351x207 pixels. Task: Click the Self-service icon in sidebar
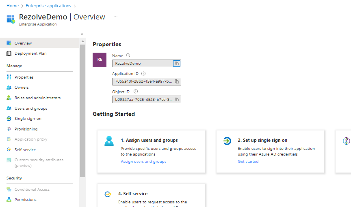(9, 149)
